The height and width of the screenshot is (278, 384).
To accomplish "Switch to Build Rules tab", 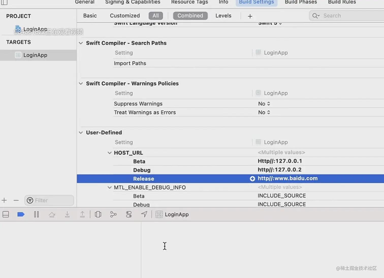I will click(342, 2).
